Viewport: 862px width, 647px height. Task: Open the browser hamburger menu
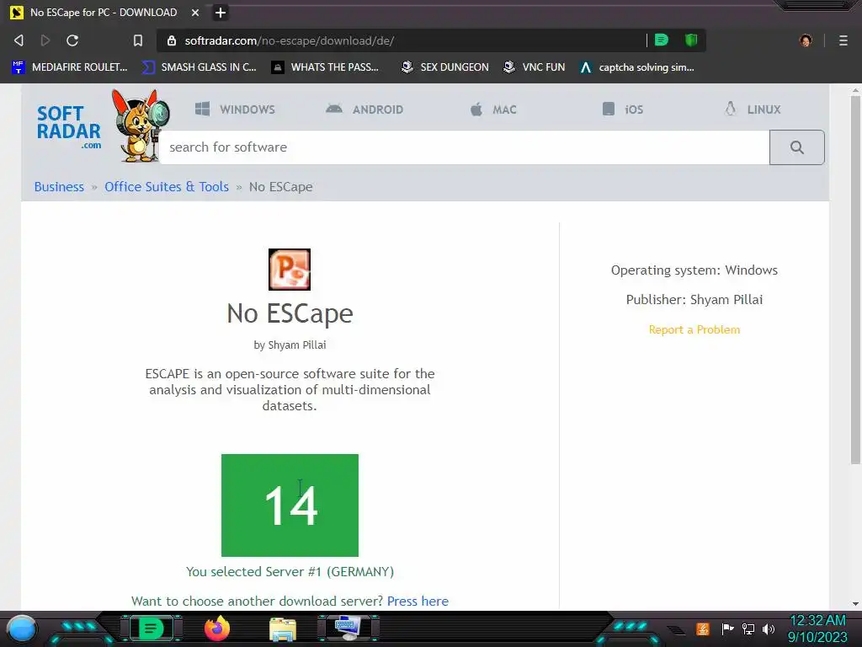pyautogui.click(x=843, y=40)
